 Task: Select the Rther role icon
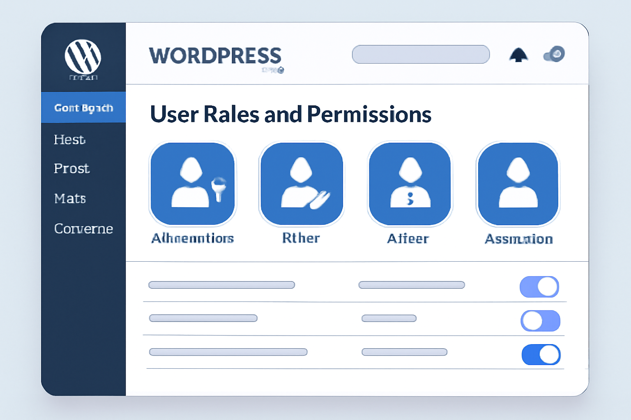301,184
